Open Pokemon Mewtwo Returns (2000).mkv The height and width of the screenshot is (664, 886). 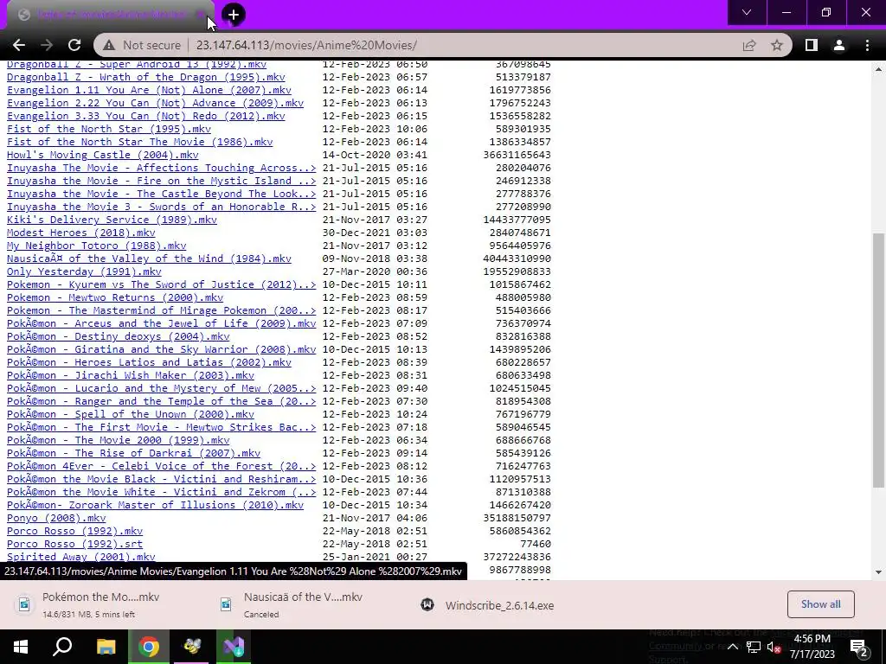(115, 298)
